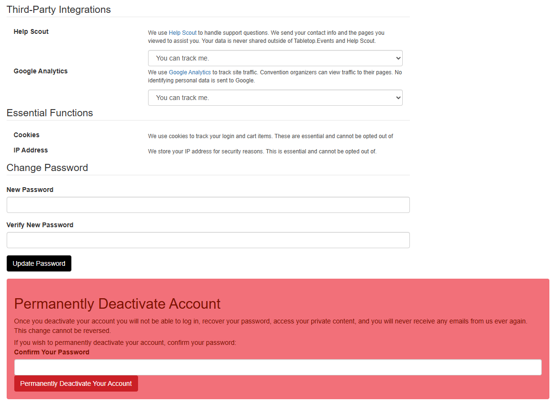Screen dimensions: 557x403
Task: Follow the Google Analytics hyperlink
Action: 189,72
